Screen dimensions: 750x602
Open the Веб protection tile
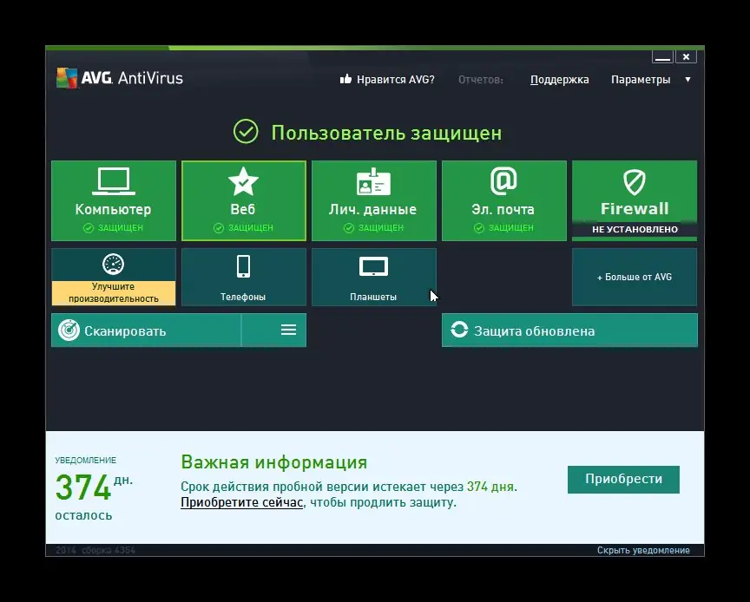[x=243, y=200]
